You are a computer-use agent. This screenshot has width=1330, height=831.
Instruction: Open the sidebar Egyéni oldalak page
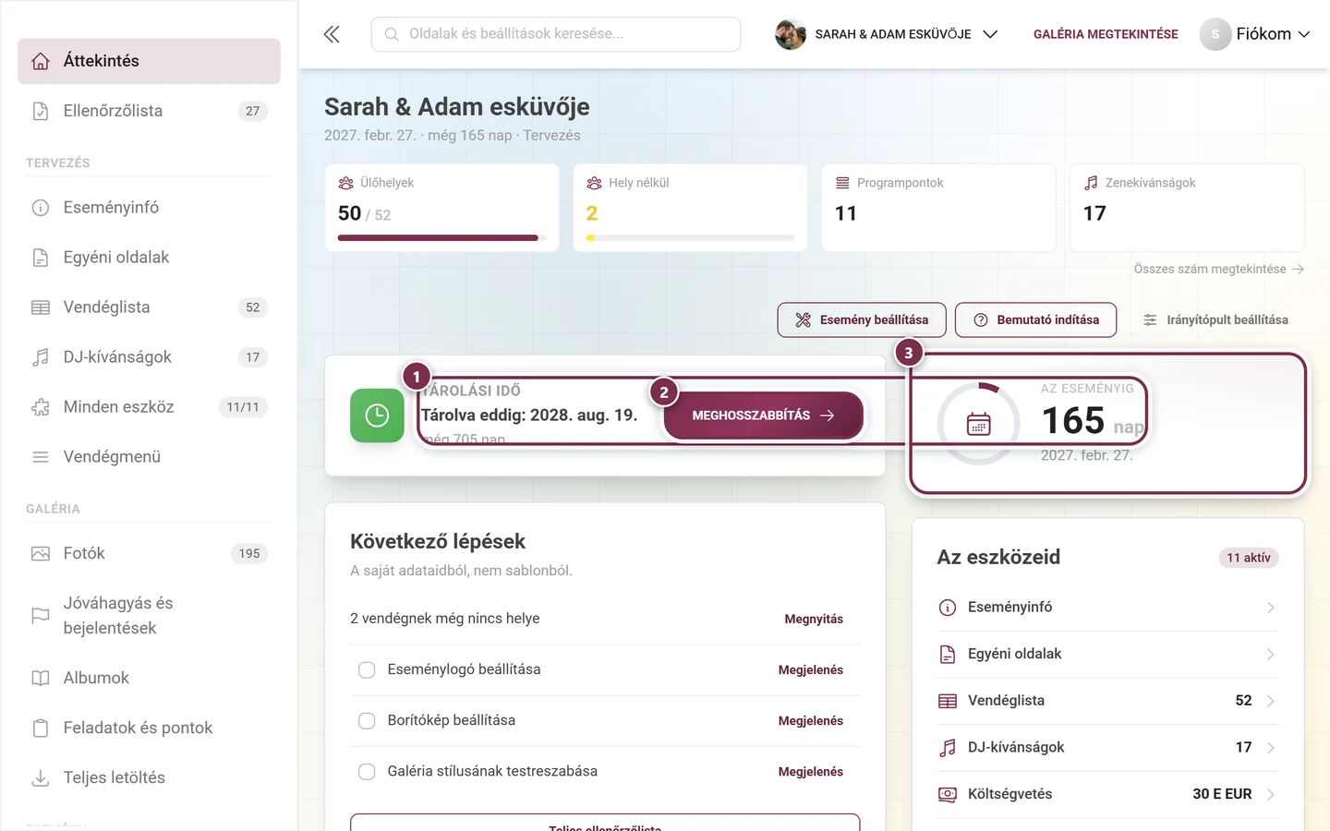[149, 258]
